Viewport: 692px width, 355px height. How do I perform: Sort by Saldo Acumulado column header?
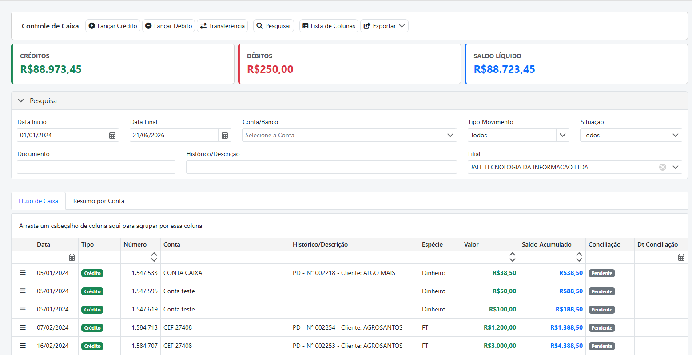552,244
